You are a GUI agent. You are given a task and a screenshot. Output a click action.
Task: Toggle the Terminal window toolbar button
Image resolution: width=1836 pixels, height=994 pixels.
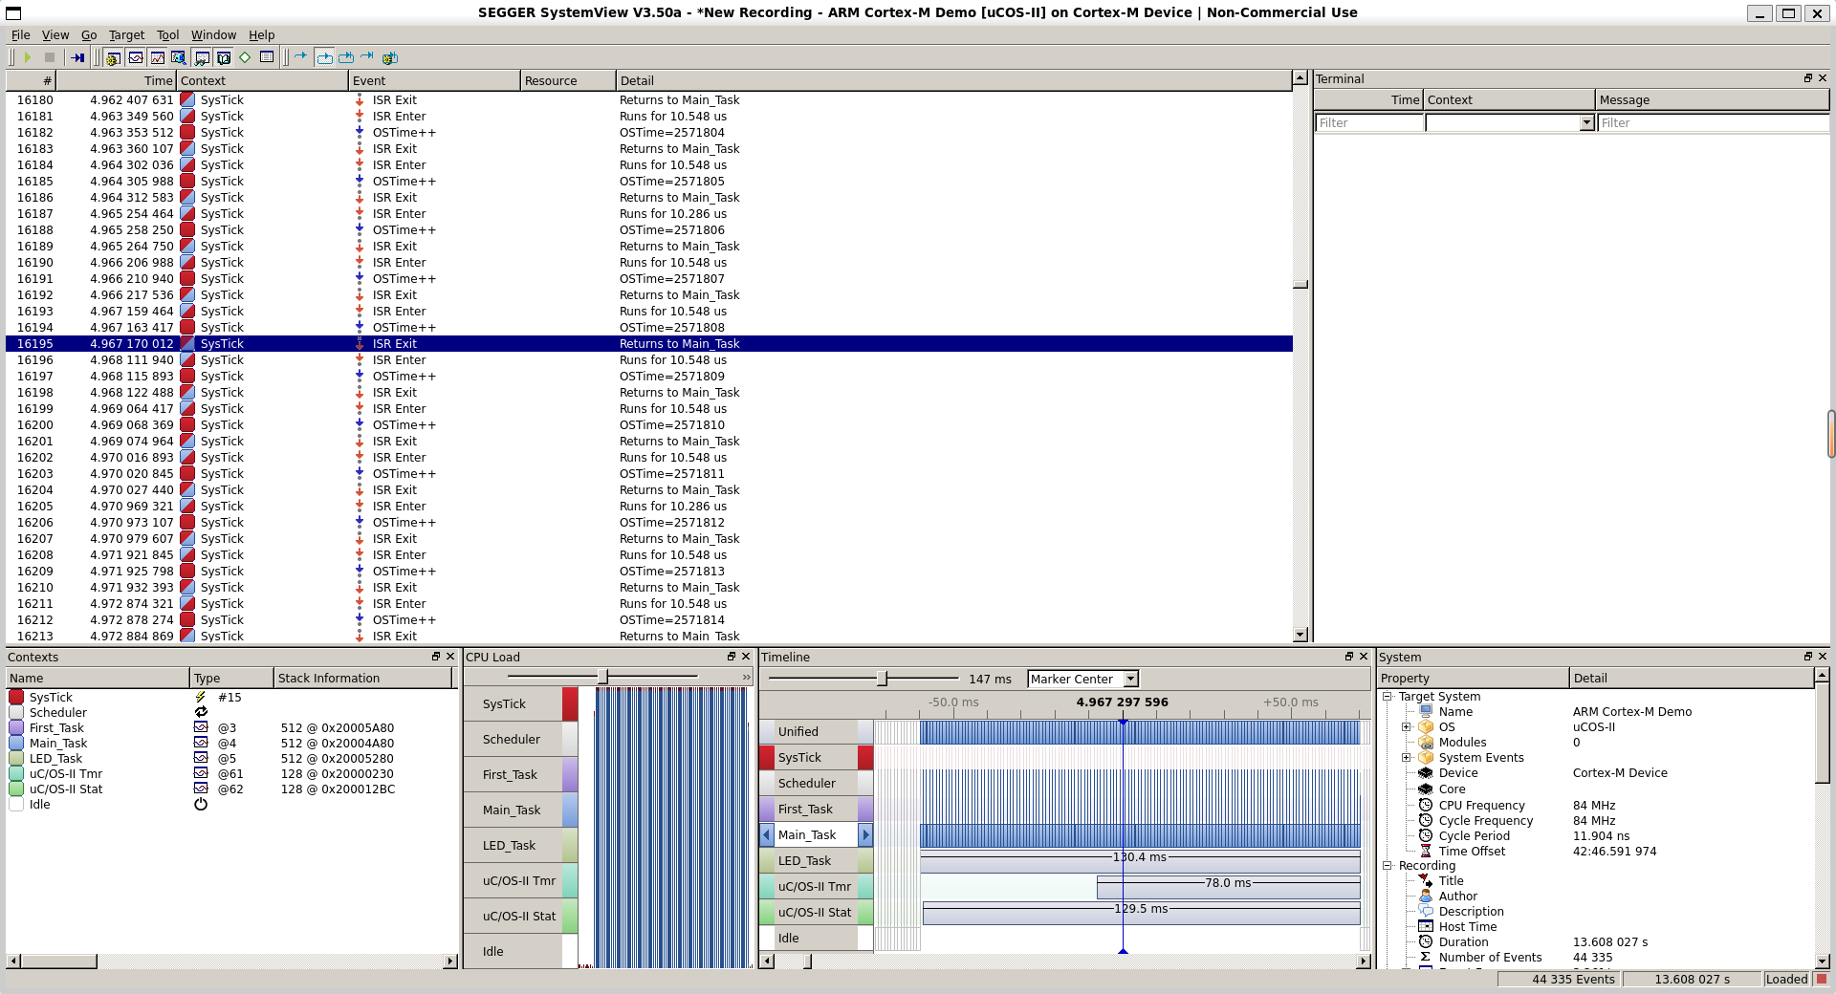pos(202,57)
